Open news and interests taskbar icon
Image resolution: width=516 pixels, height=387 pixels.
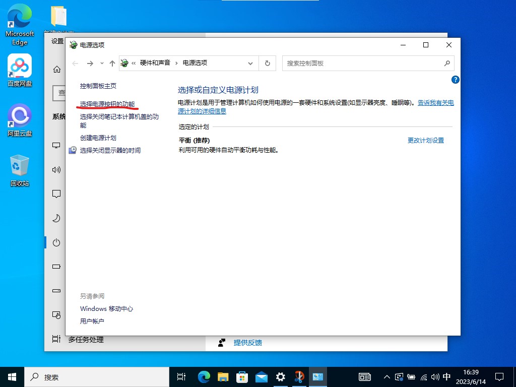365,377
